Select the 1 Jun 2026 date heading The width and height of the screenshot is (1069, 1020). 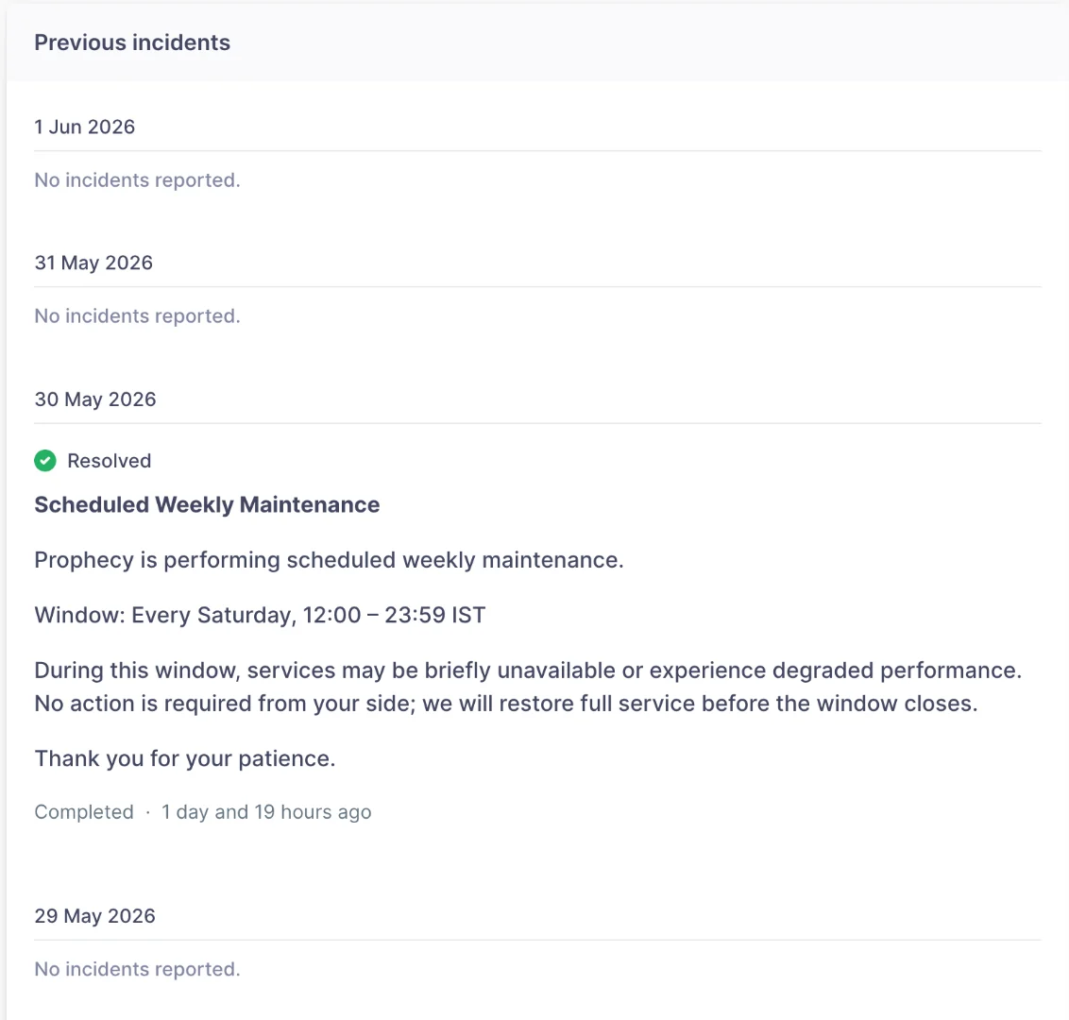click(x=85, y=127)
